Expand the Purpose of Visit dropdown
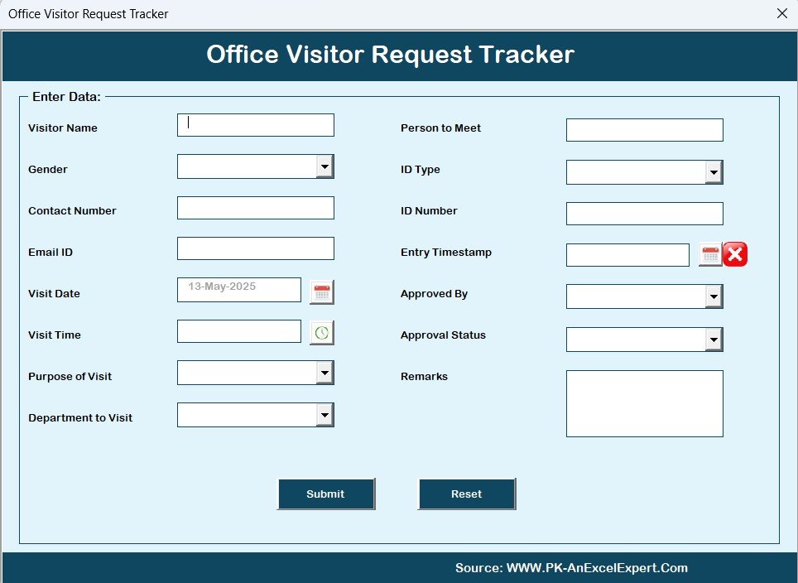The width and height of the screenshot is (798, 583). [324, 373]
